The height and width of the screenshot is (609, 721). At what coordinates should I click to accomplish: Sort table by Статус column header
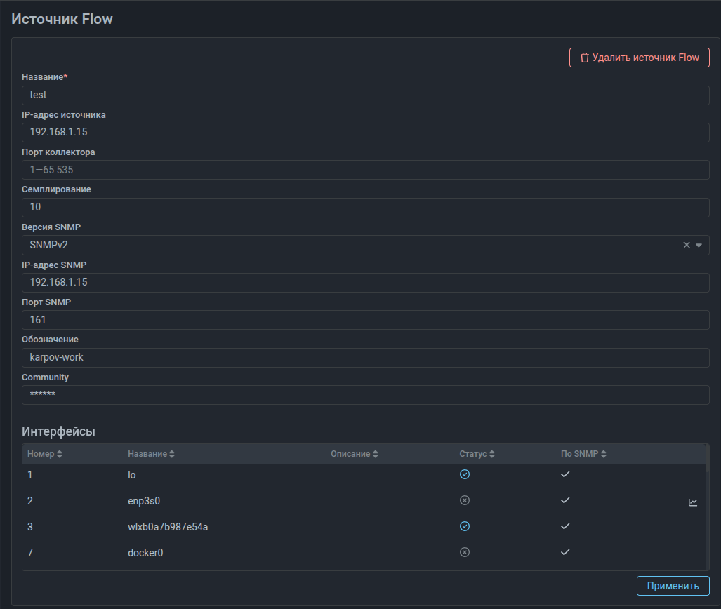(x=477, y=454)
